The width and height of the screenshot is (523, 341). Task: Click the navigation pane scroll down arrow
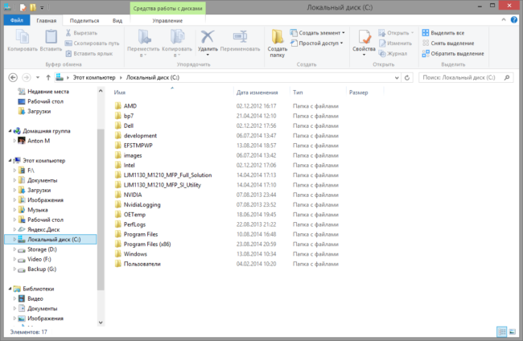coord(101,323)
